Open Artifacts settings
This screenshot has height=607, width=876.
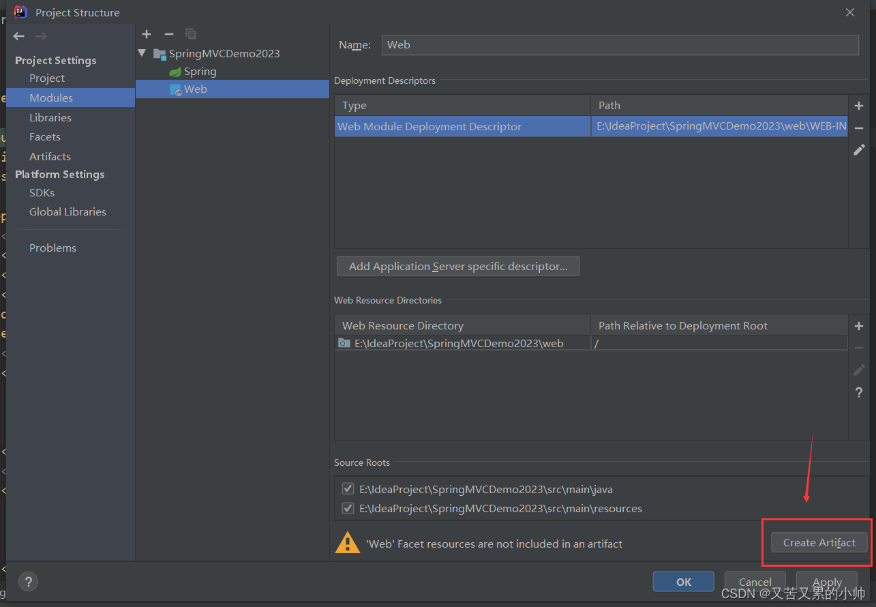pyautogui.click(x=50, y=156)
